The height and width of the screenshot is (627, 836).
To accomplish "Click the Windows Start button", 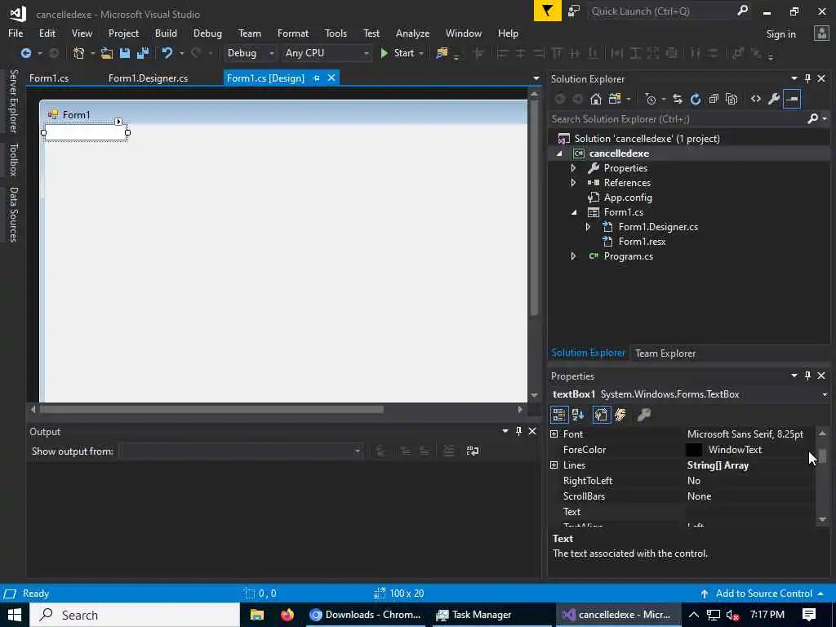I will click(15, 615).
